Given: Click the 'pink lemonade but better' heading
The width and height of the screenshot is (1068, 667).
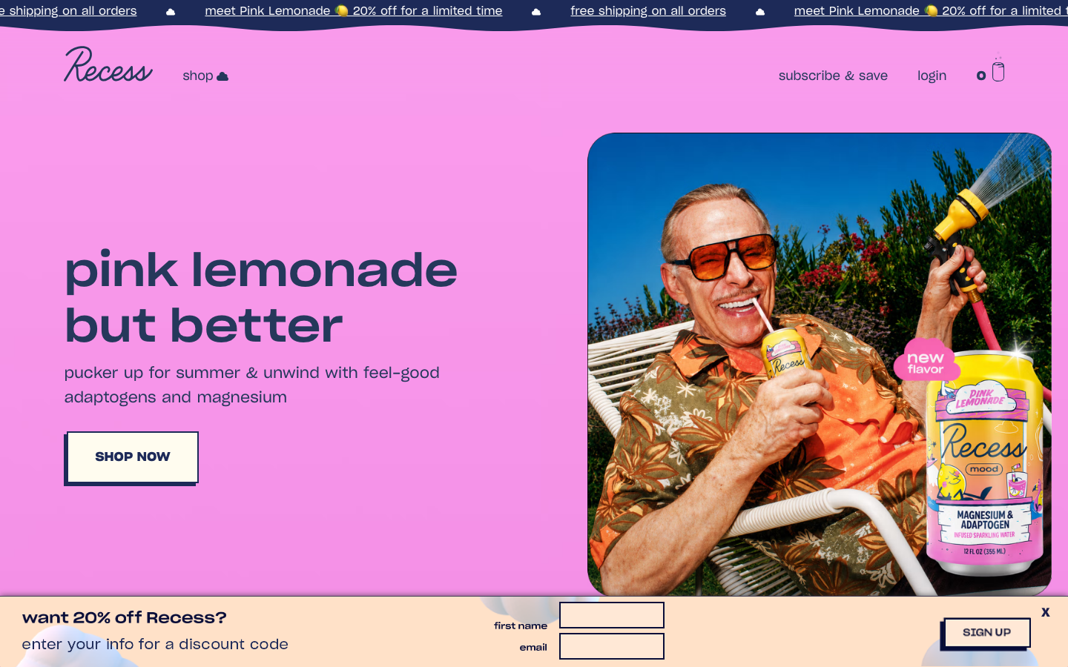Looking at the screenshot, I should point(261,298).
